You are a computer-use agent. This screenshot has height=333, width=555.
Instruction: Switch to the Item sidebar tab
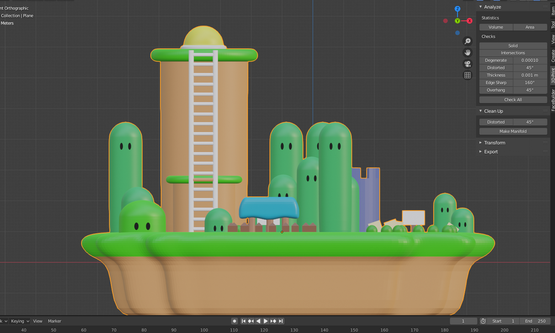[x=553, y=10]
